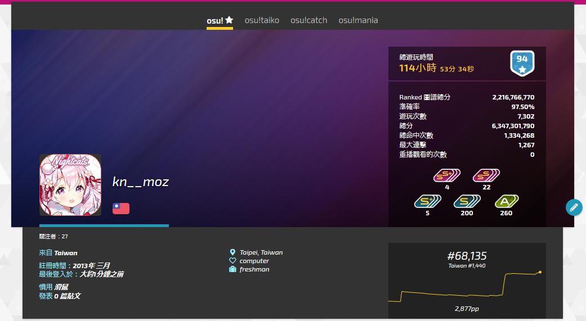Open the 0 forum posts link
This screenshot has width=586, height=321.
point(68,296)
